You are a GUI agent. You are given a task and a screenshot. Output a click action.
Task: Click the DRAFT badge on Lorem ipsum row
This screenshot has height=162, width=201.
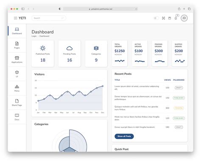tap(179, 88)
